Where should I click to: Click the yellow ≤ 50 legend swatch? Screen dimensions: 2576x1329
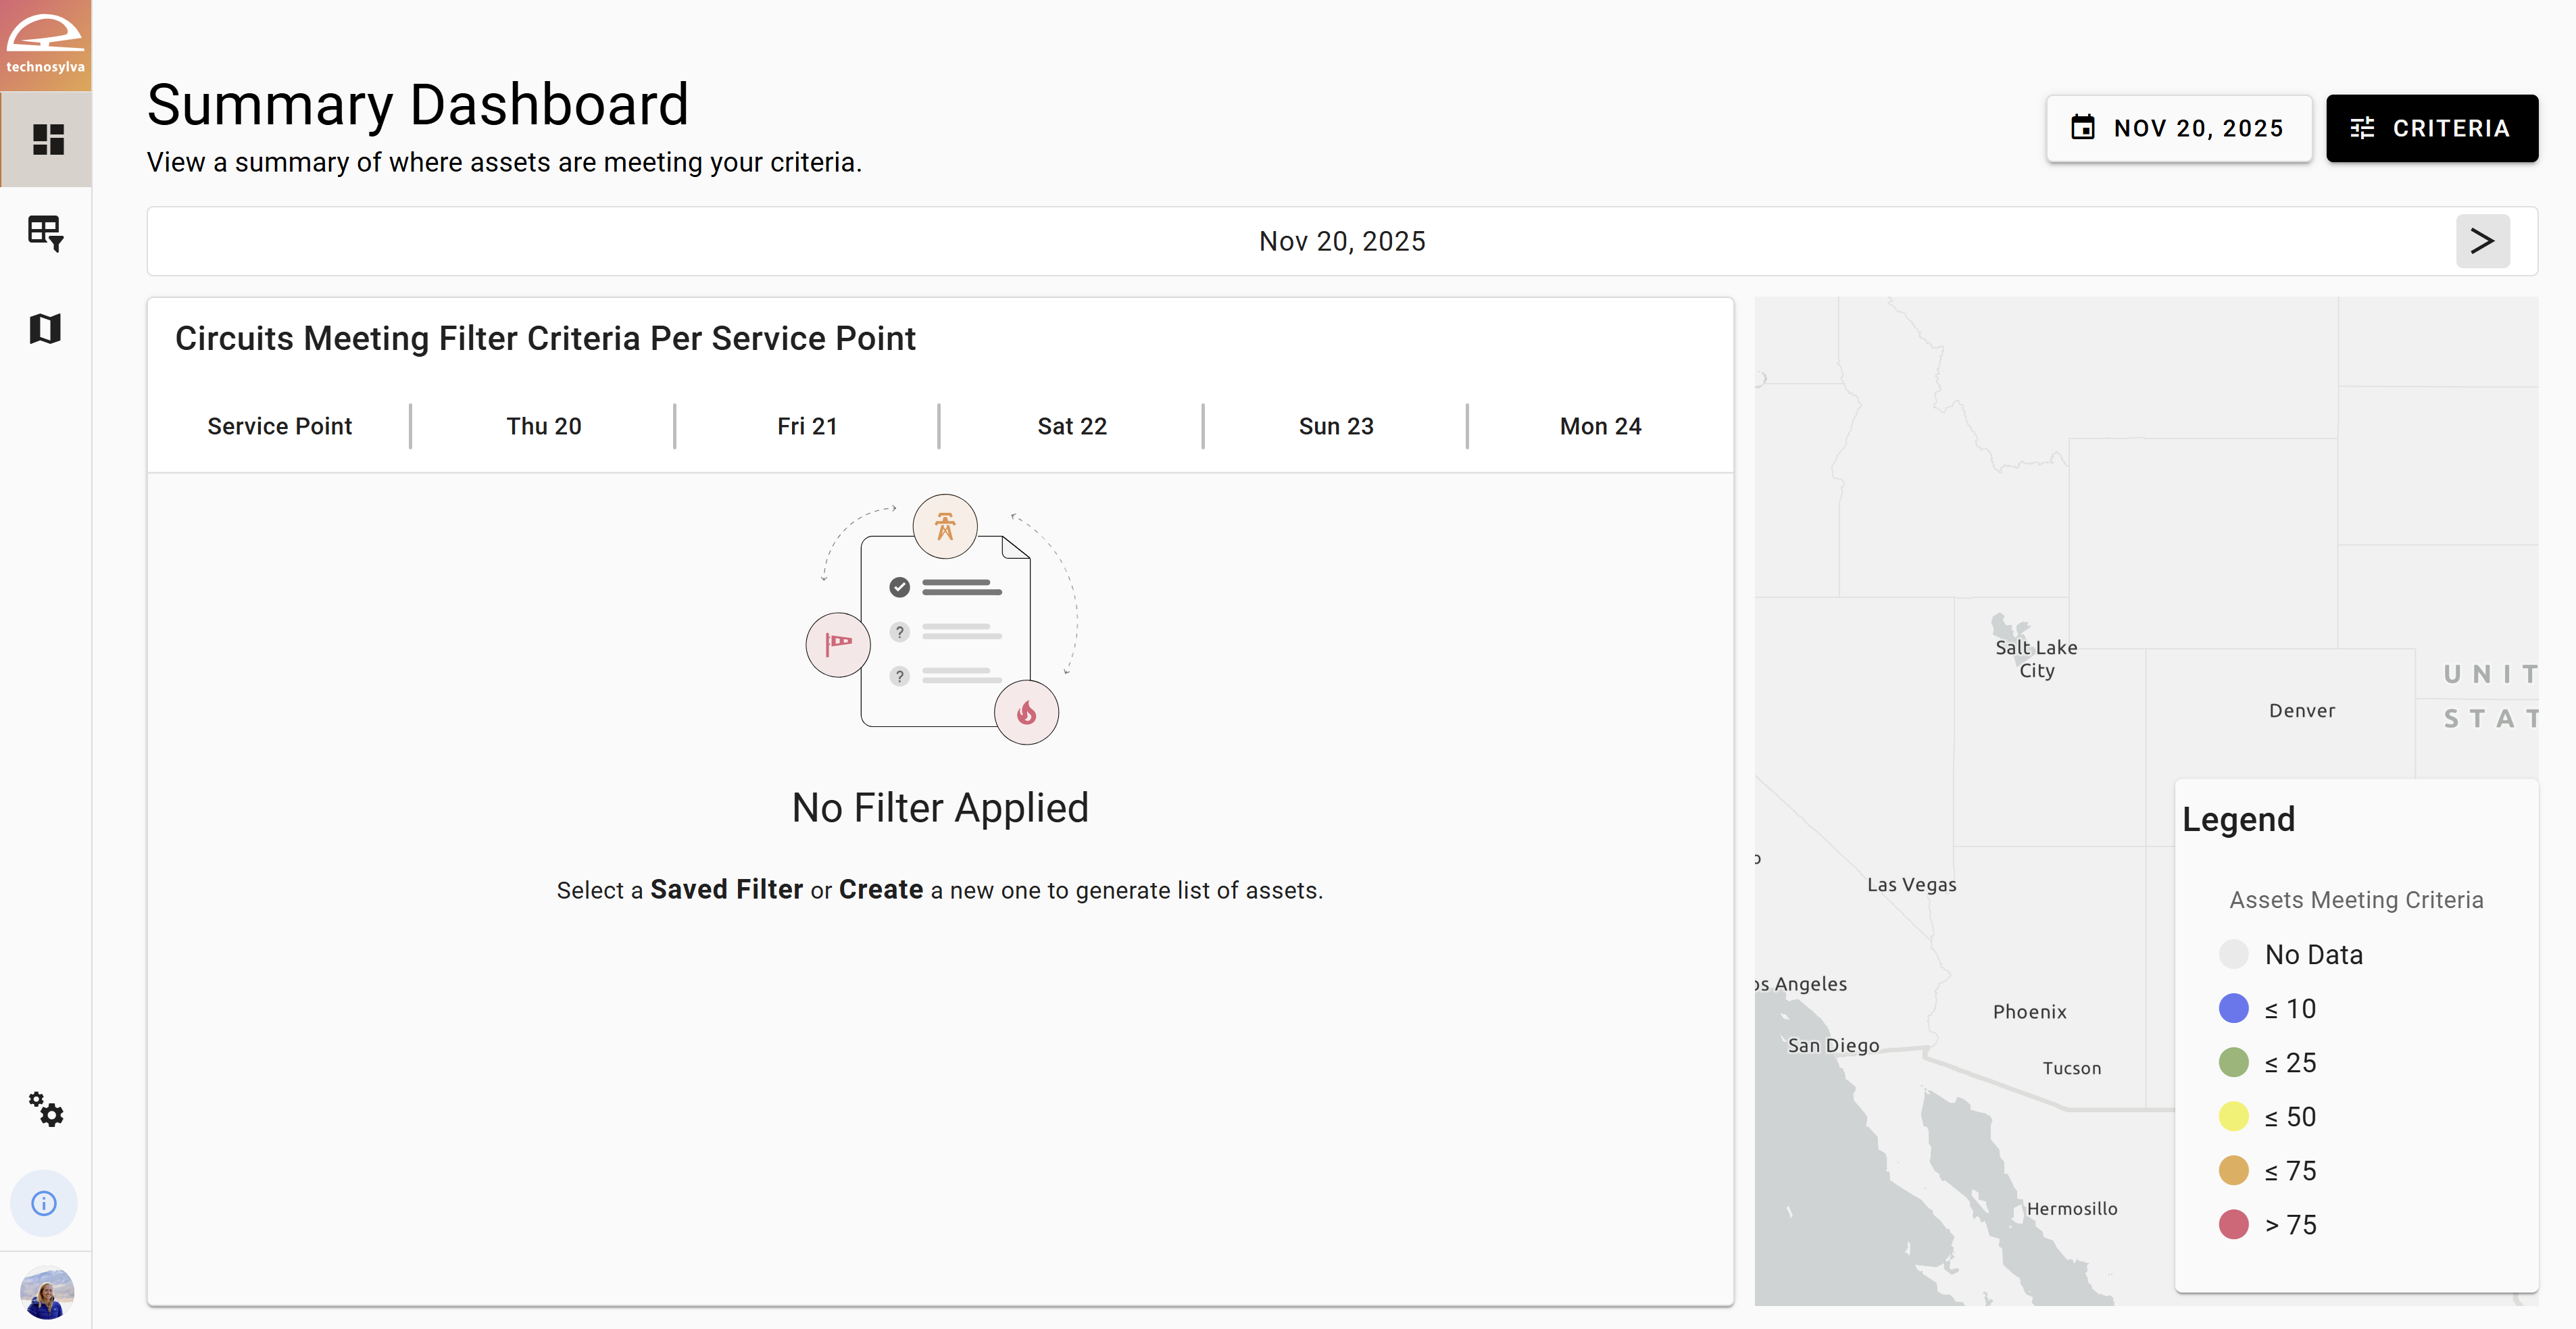[x=2233, y=1116]
